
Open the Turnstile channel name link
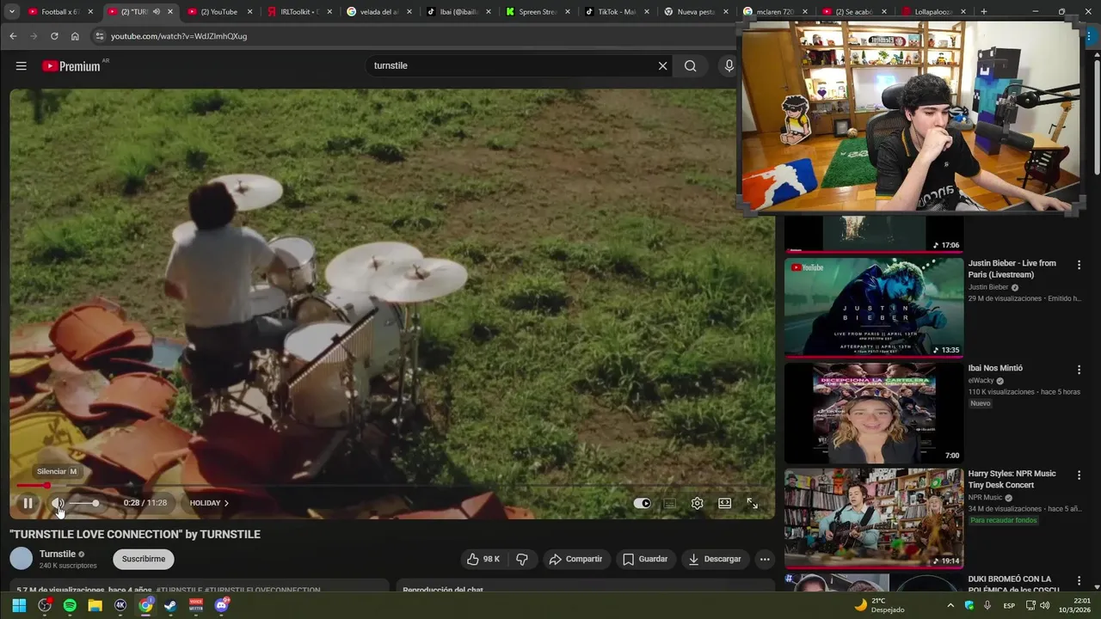point(58,554)
